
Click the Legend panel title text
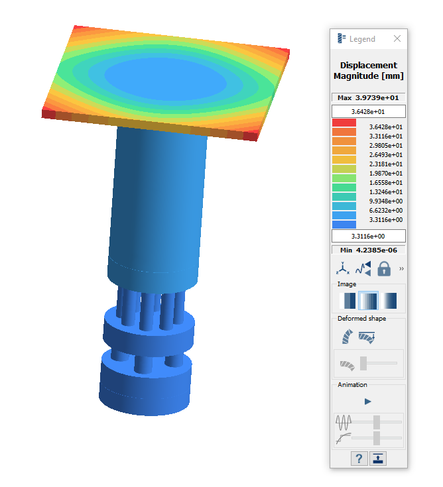[x=362, y=39]
